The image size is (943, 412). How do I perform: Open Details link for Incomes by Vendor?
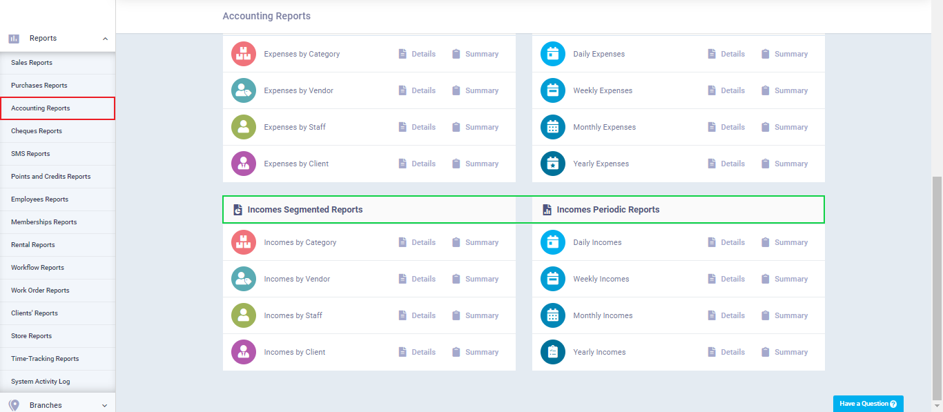pyautogui.click(x=417, y=279)
